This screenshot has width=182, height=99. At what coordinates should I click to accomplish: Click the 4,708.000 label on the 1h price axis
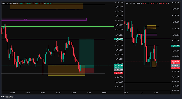176,56
